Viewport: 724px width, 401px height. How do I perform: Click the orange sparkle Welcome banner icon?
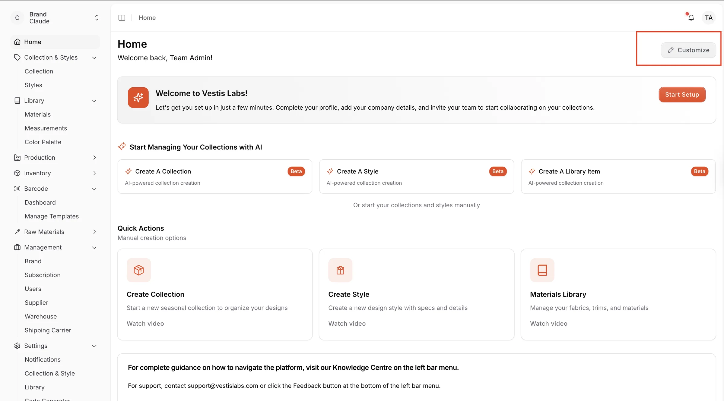(x=138, y=98)
